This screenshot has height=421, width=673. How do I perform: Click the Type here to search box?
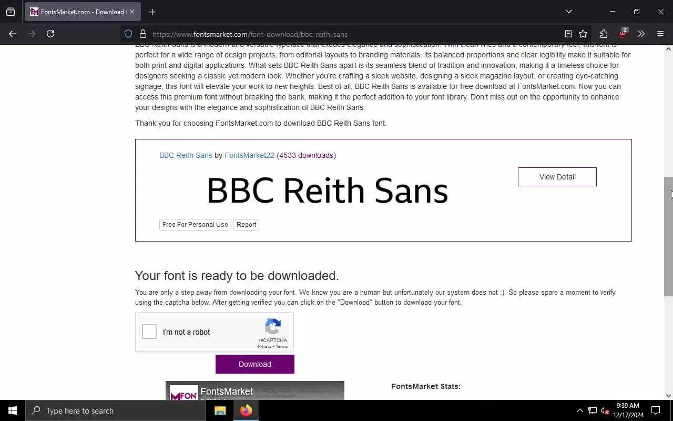pyautogui.click(x=116, y=410)
